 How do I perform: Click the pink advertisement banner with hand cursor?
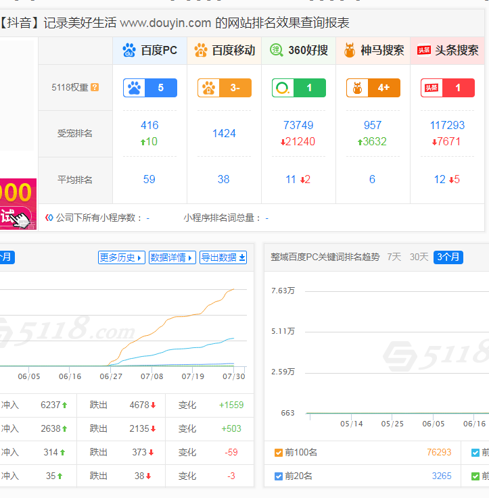18,204
